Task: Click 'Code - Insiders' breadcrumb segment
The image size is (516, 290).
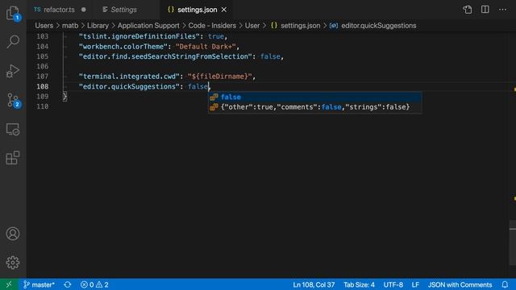Action: coord(212,26)
